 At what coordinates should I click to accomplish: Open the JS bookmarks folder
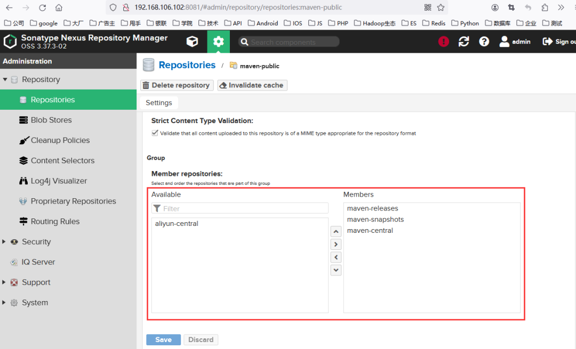click(315, 23)
